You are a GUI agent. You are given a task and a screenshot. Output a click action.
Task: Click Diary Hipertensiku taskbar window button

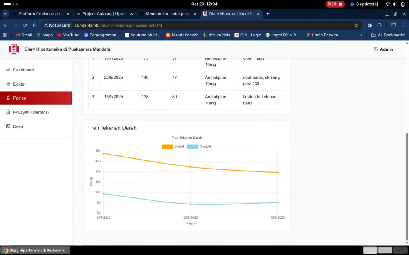35,251
